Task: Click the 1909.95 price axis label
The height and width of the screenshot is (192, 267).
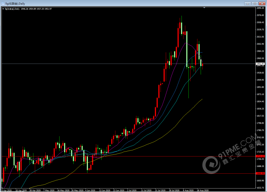Action: tap(260, 80)
